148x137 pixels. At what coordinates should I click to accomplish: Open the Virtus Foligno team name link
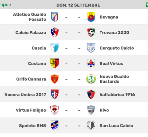coord(31,110)
